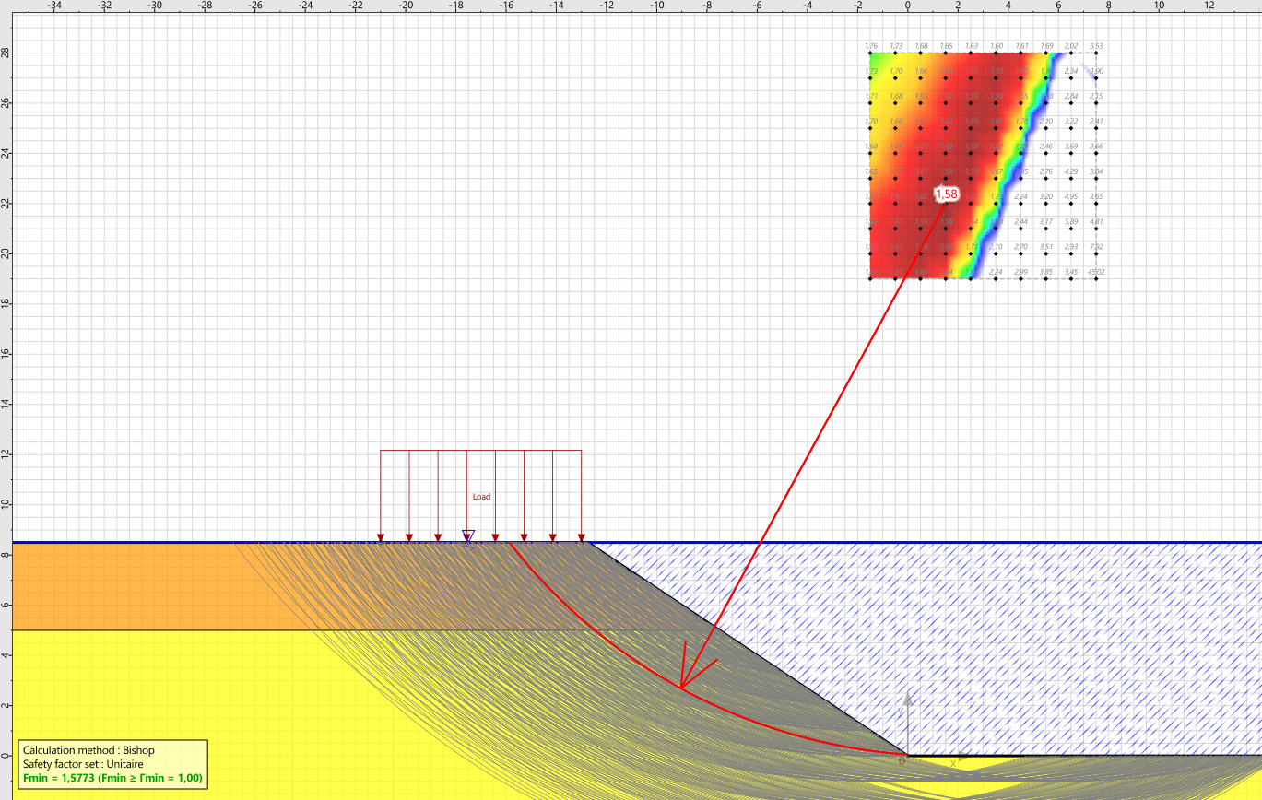Click the red arrowhead on the critical slip circle
Image resolution: width=1262 pixels, height=800 pixels.
point(698,666)
